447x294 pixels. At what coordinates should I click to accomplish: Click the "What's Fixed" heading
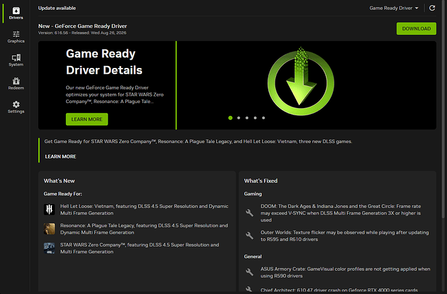coord(260,181)
